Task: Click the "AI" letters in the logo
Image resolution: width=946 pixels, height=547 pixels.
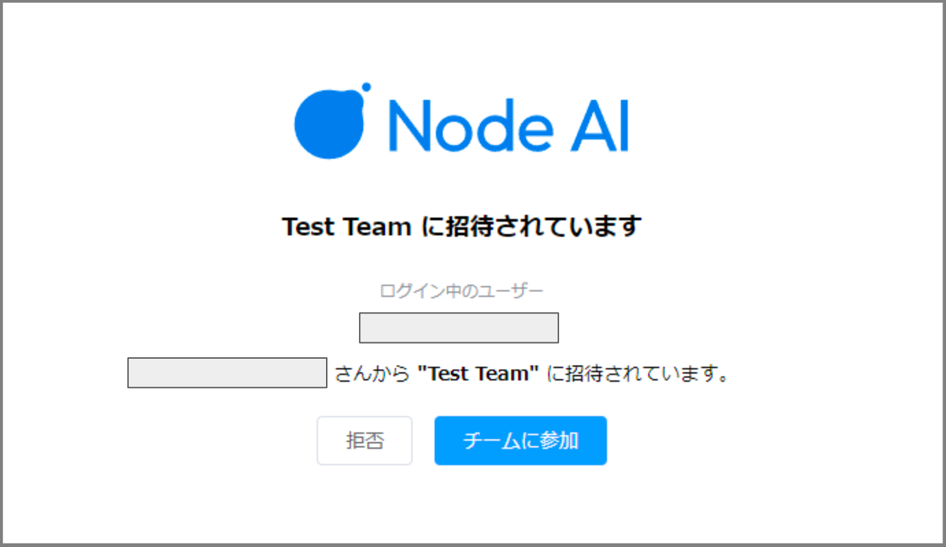Action: point(600,125)
